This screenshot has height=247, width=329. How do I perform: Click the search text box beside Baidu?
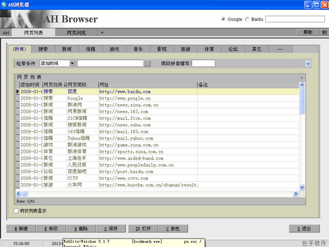(x=295, y=19)
